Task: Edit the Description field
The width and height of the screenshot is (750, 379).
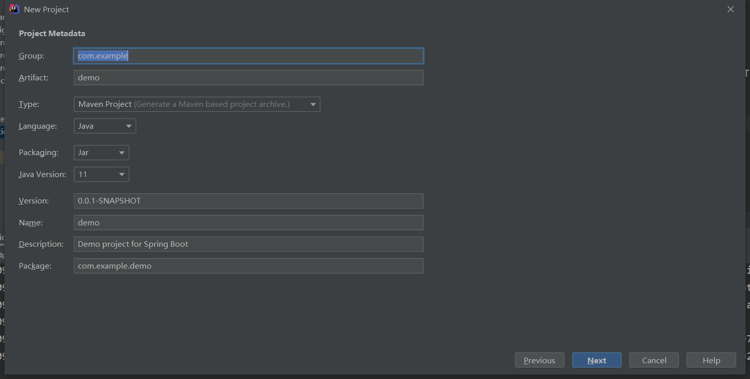Action: coord(248,244)
